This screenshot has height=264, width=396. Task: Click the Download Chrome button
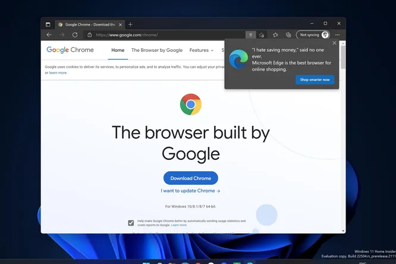191,178
